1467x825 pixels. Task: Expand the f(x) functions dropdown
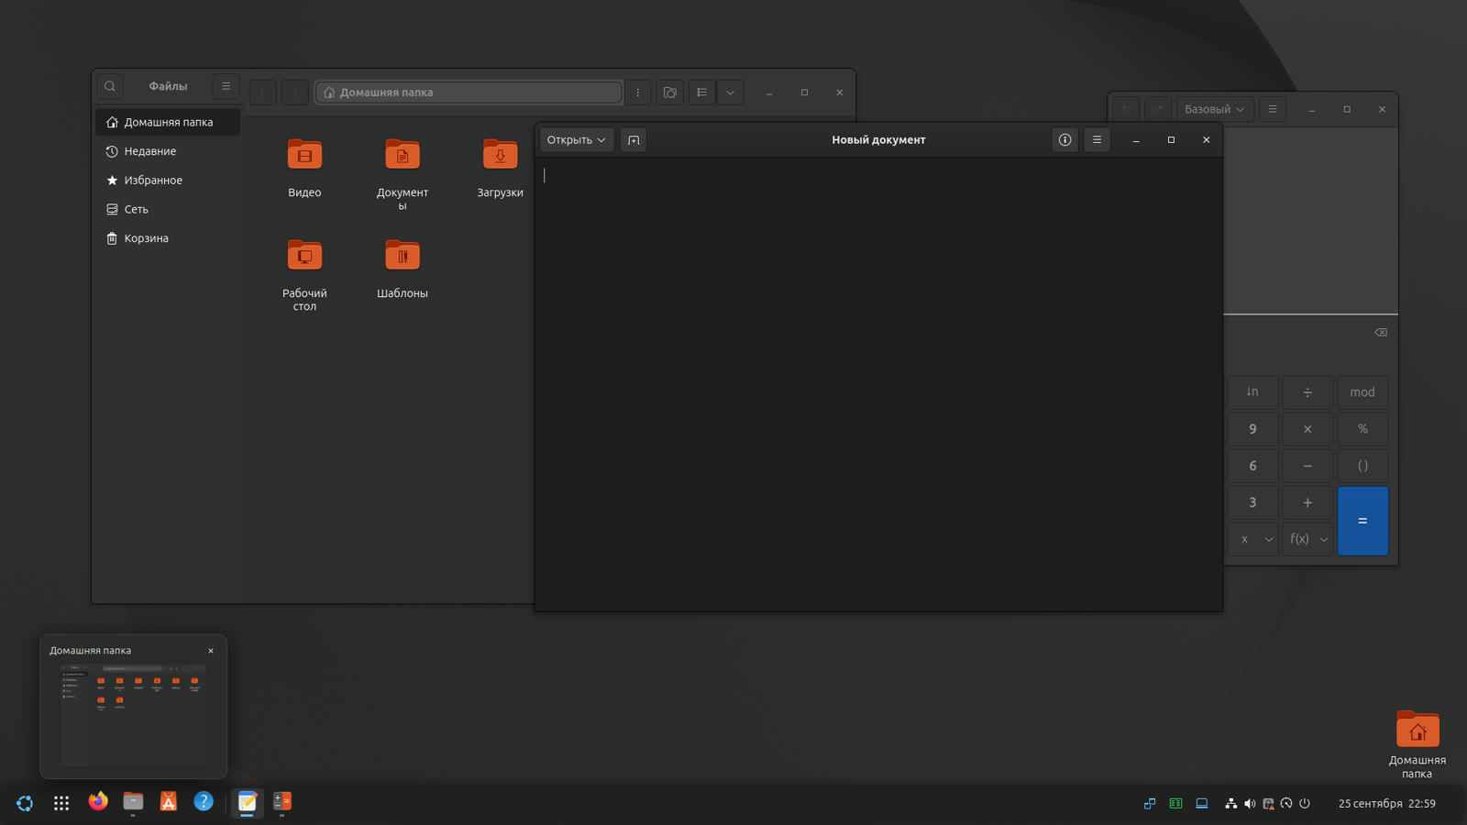tap(1308, 539)
